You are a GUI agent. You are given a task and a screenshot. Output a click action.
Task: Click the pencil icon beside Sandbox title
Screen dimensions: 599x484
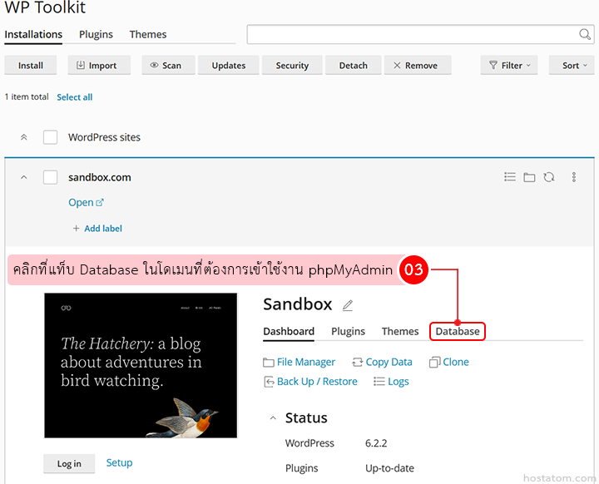pyautogui.click(x=348, y=305)
